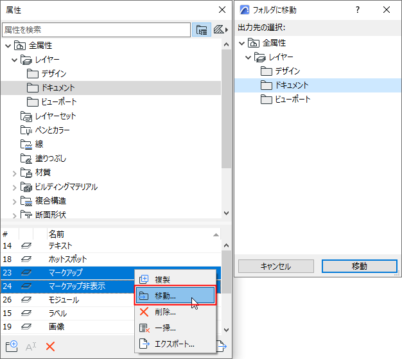Click the layer icon of row 26
402x359 pixels.
(26, 299)
